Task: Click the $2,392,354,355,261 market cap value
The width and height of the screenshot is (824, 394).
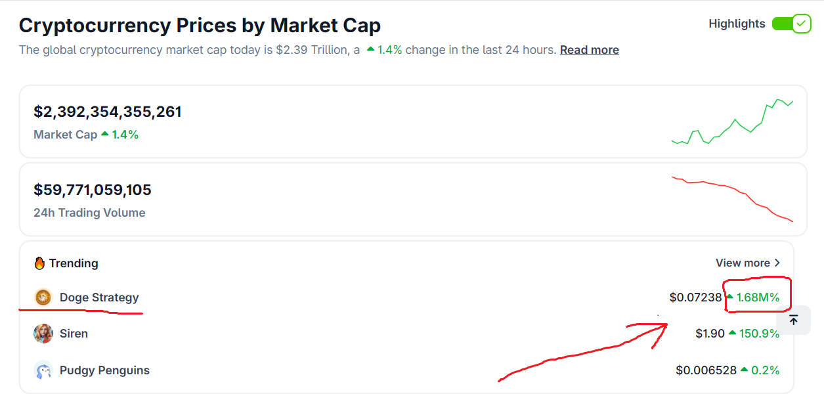Action: (x=108, y=112)
